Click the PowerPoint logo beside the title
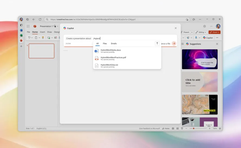 (x=35, y=26)
